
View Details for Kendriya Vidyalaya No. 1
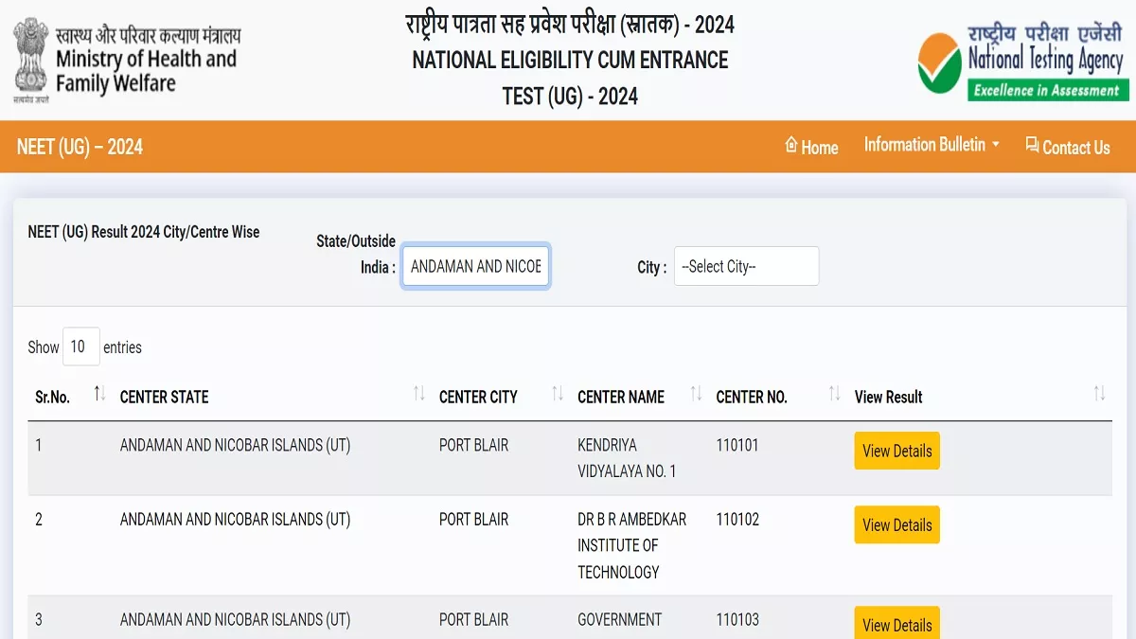(x=896, y=451)
